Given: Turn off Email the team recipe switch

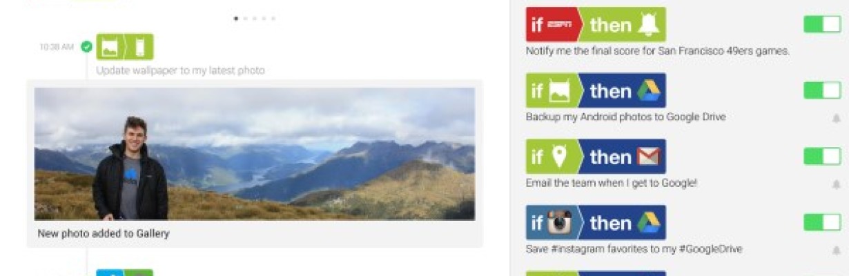Looking at the screenshot, I should click(x=822, y=157).
